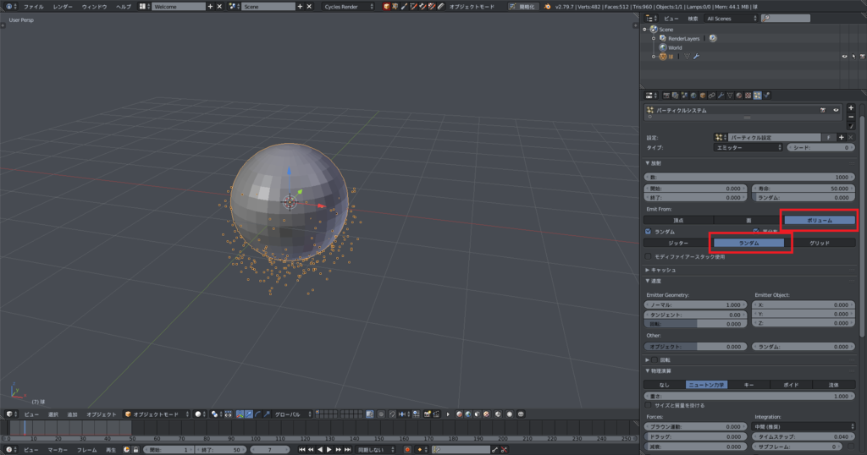Image resolution: width=867 pixels, height=455 pixels.
Task: Adjust the 寿命 50.000 lifetime field
Action: pos(803,189)
